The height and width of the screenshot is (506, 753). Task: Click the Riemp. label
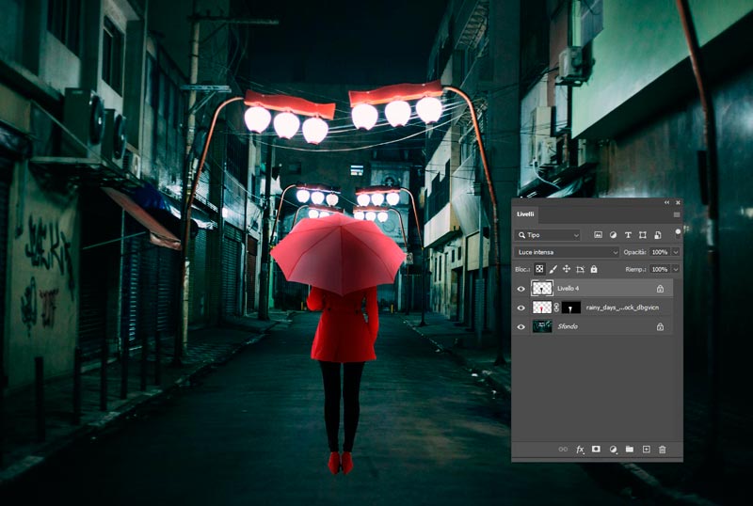635,269
